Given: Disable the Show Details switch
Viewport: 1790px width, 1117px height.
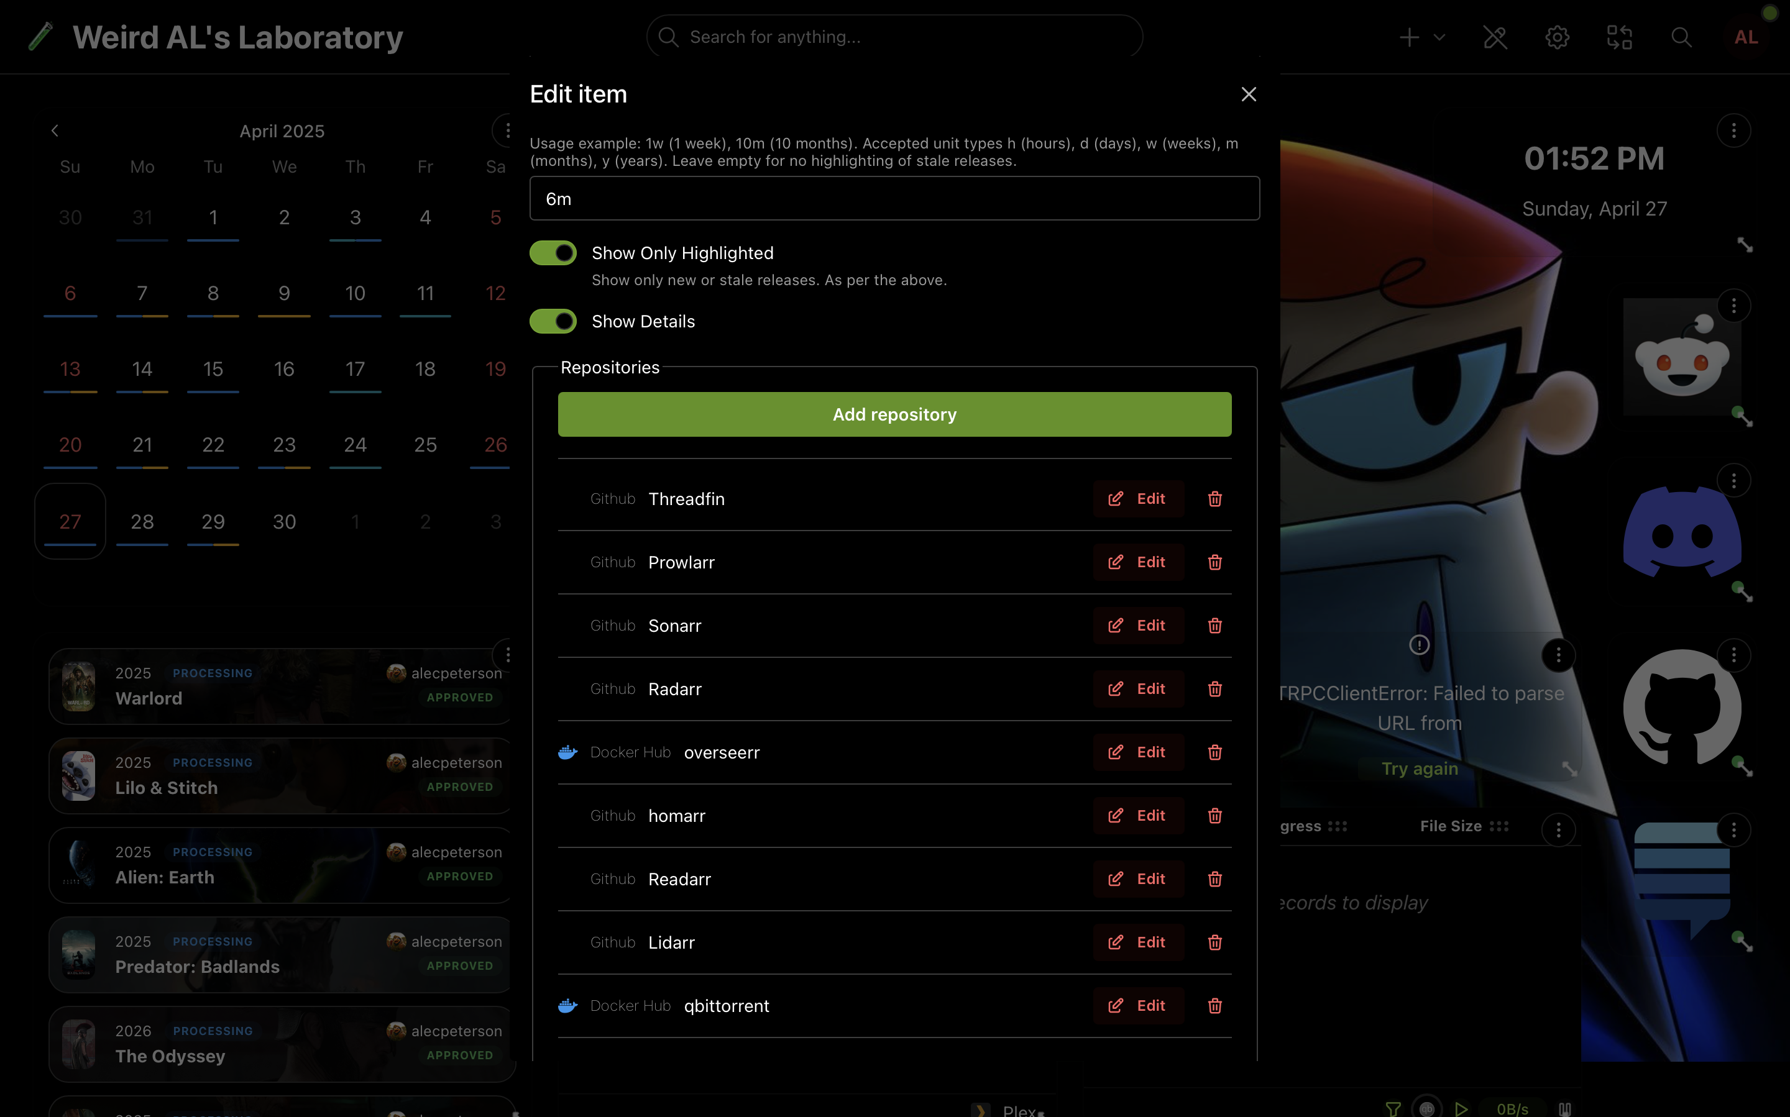Looking at the screenshot, I should point(553,321).
